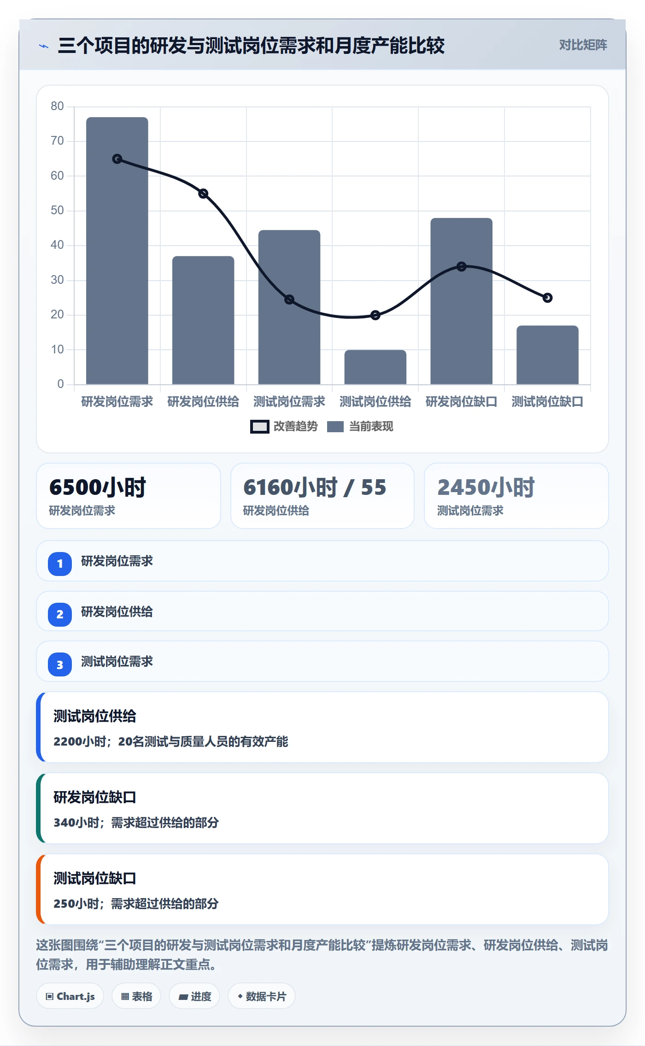Click the number 3 badge icon
The width and height of the screenshot is (645, 1046).
coord(60,665)
